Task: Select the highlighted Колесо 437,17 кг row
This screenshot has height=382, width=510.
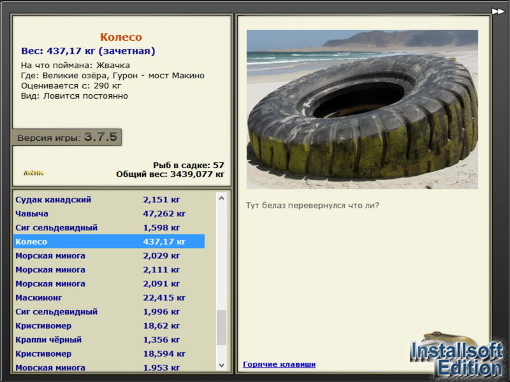Action: point(109,241)
